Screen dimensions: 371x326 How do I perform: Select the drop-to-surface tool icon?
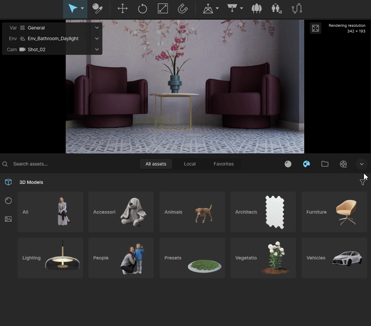click(232, 8)
